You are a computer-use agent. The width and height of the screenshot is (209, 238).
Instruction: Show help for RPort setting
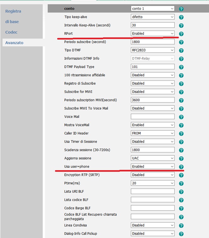point(181,34)
